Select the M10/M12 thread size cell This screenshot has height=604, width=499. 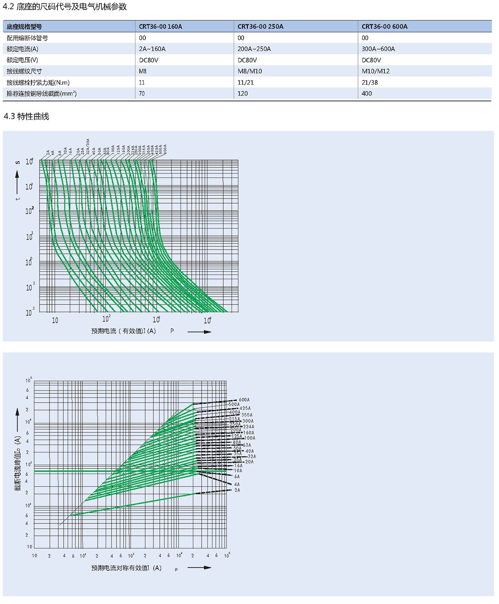375,71
